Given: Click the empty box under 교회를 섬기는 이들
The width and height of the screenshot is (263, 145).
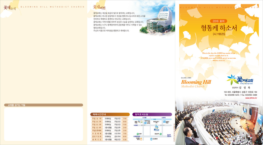Looking at the screenshot, I should [43, 124].
